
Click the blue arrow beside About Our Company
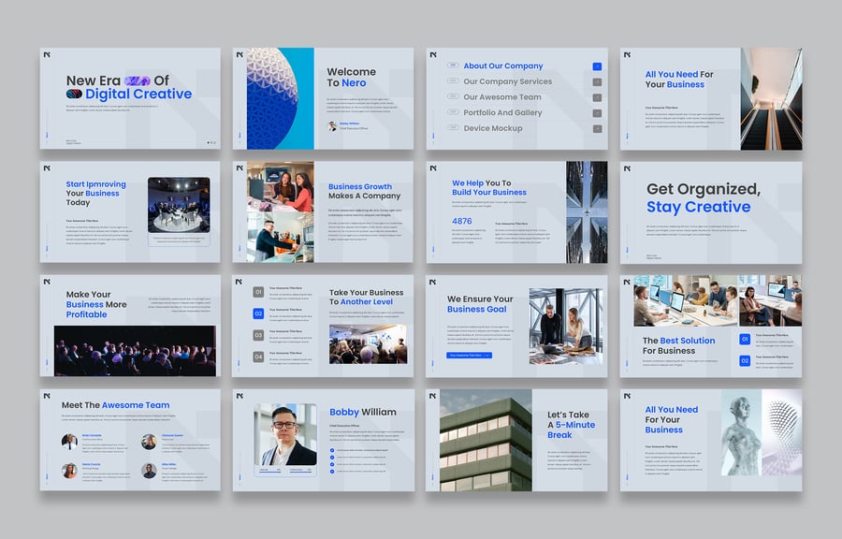597,66
